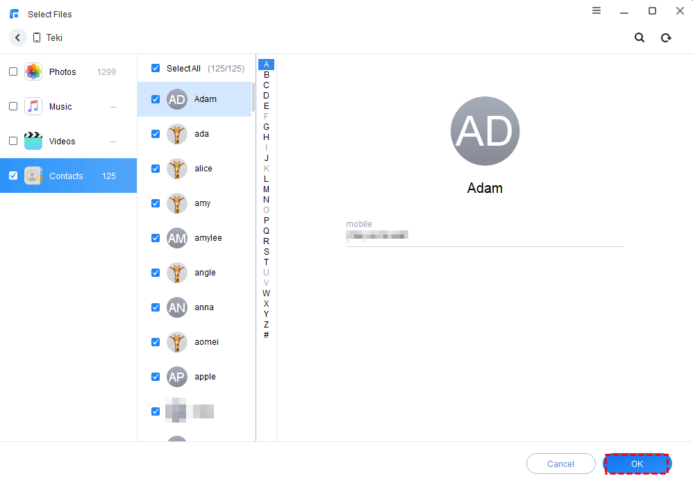Go back using the left arrow button
The height and width of the screenshot is (485, 693).
coord(17,37)
